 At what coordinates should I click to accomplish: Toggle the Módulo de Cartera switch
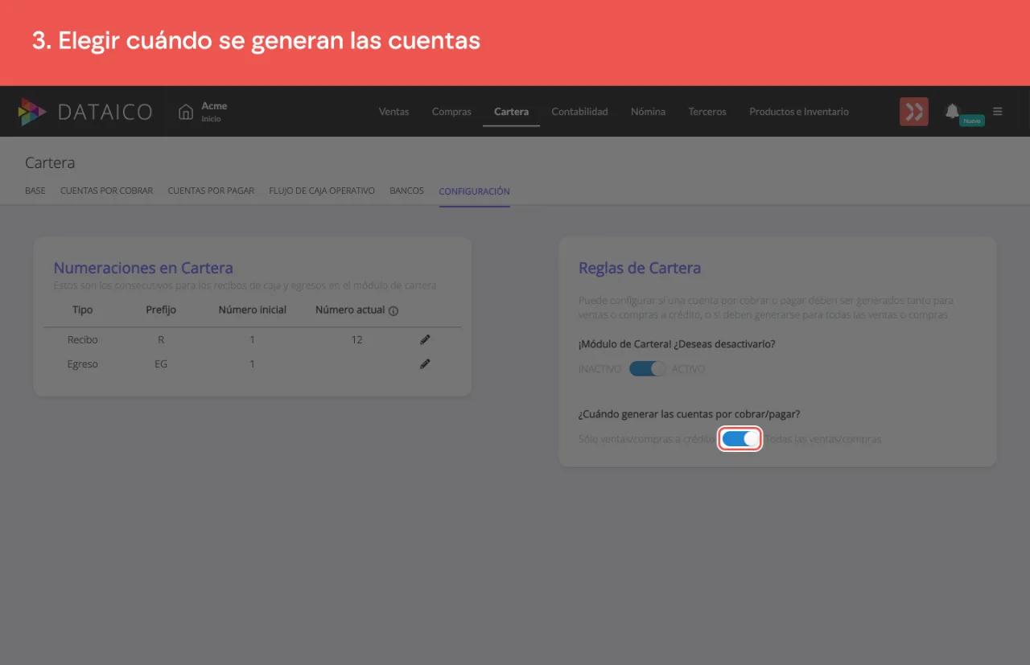tap(647, 368)
